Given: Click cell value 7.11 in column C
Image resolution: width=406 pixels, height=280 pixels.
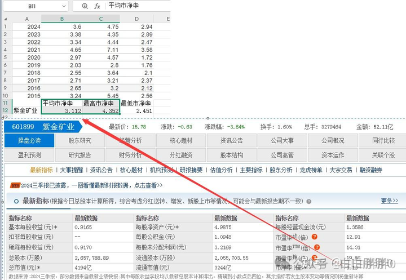Looking at the screenshot, I should (x=101, y=50).
